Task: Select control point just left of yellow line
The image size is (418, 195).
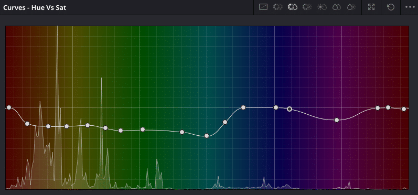Action: click(x=67, y=126)
